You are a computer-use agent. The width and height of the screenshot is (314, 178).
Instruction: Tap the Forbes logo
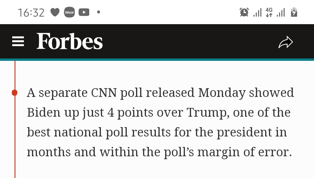[x=69, y=41]
